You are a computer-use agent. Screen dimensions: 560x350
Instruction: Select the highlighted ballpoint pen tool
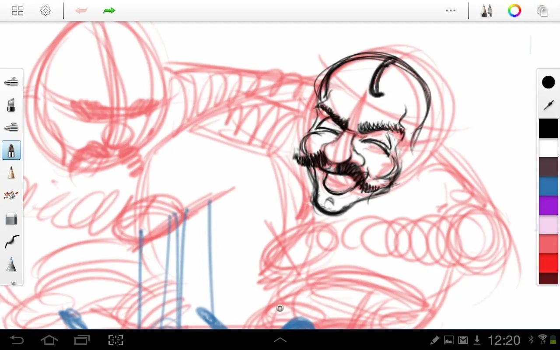11,150
